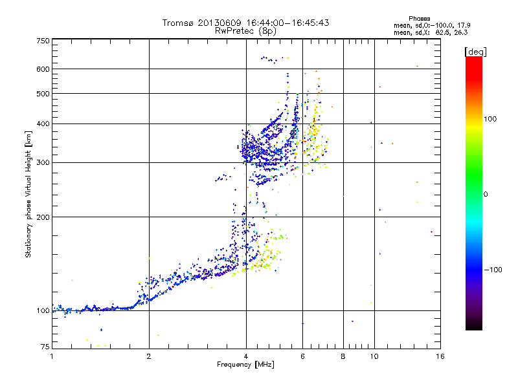Image resolution: width=518 pixels, height=388 pixels.
Task: Click the blue E-layer trace near 100 km
Action: point(94,309)
